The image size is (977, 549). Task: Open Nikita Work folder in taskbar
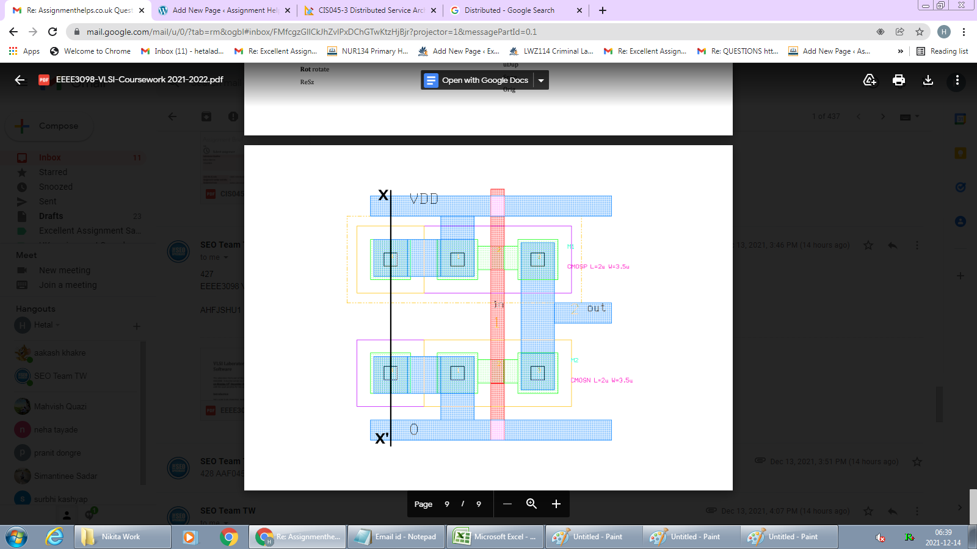[x=122, y=537]
